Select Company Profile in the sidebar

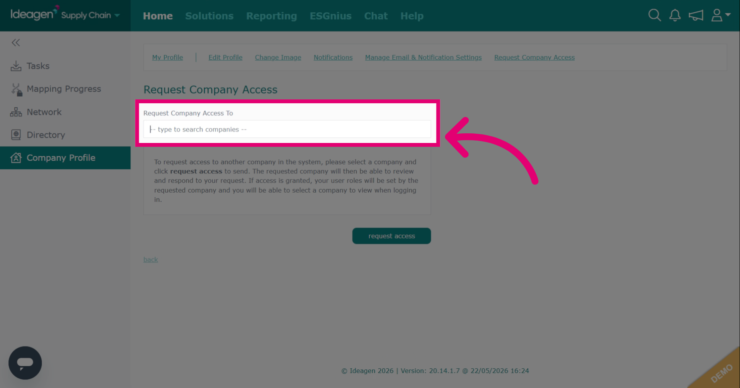click(65, 158)
